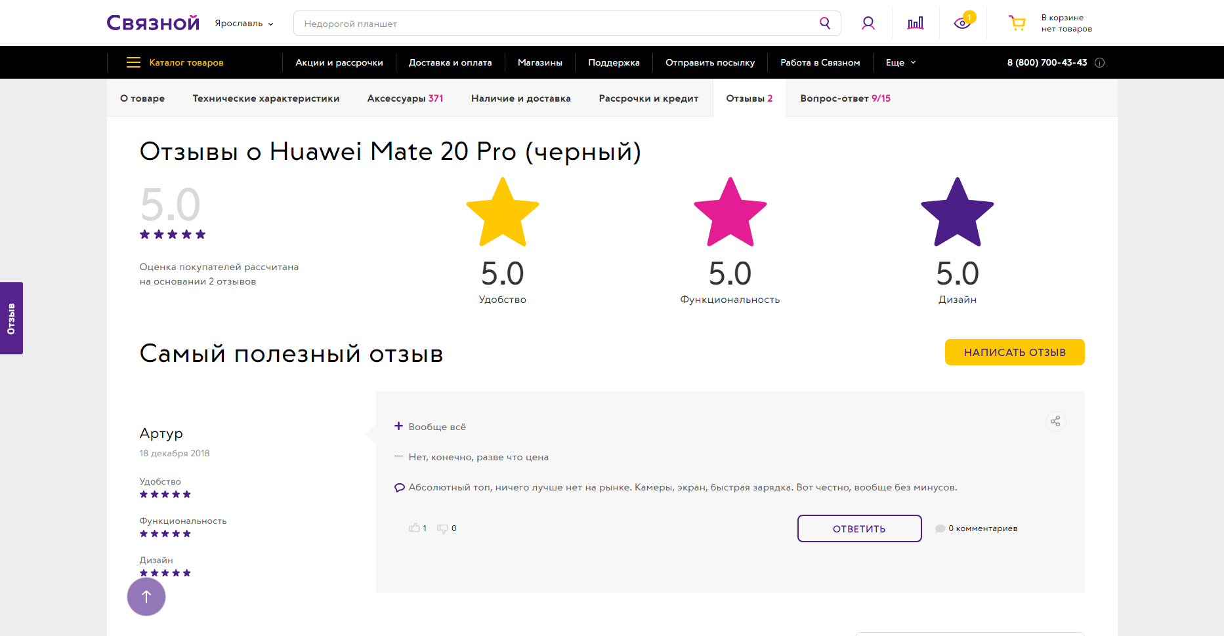Click the notification badge on eye icon
Viewport: 1224px width, 636px height.
point(970,17)
